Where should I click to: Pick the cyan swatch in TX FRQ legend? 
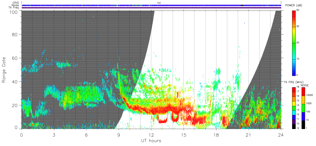(x=294, y=113)
